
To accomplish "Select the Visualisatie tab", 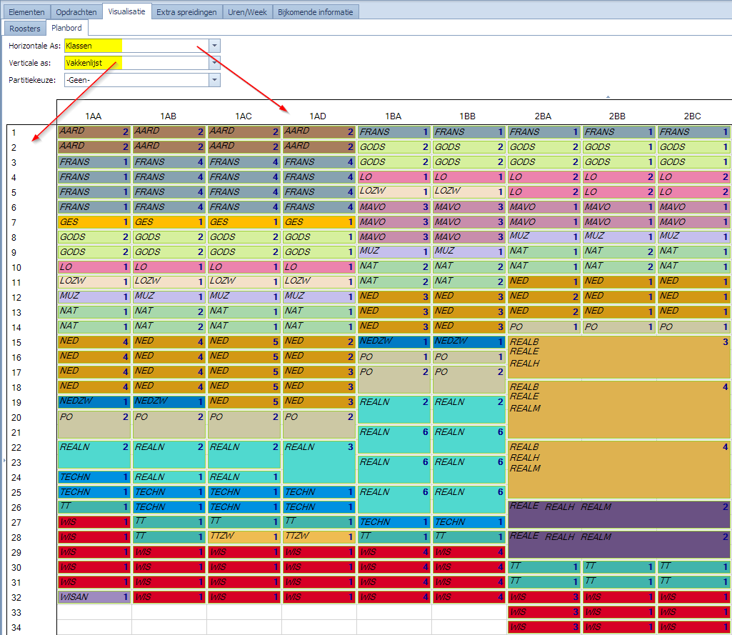I will pyautogui.click(x=126, y=11).
